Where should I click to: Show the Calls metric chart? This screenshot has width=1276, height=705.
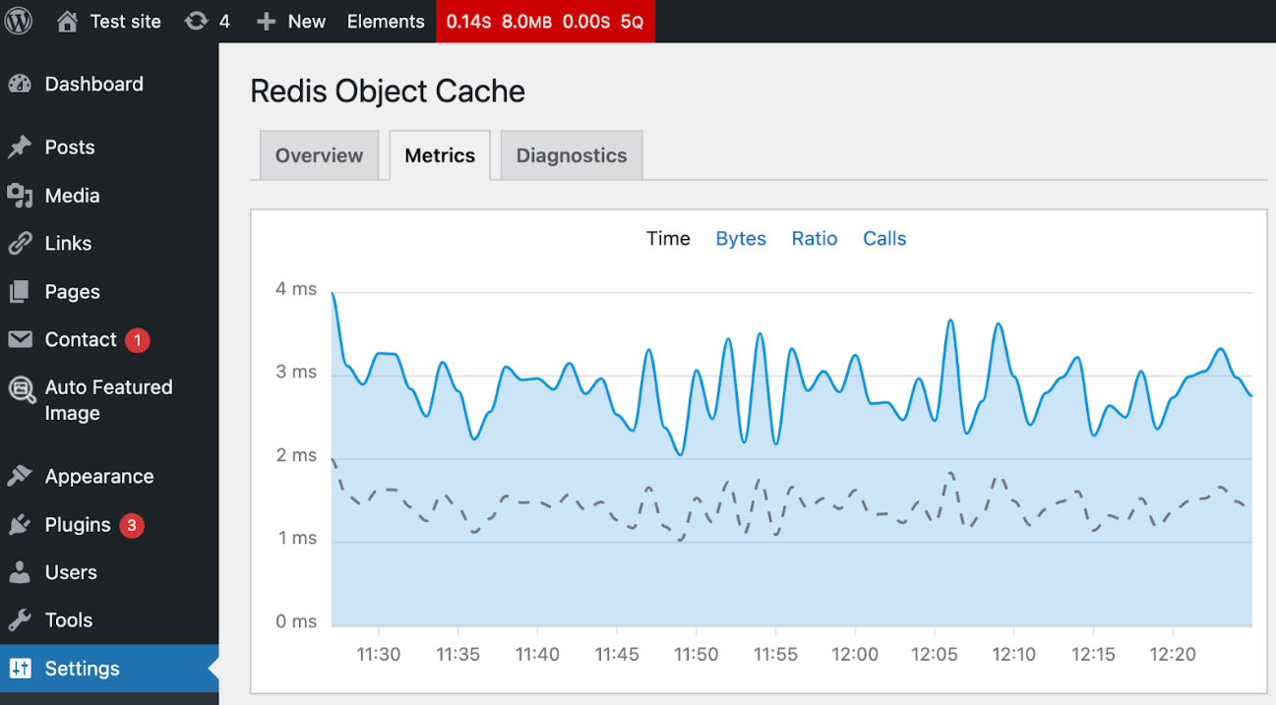click(x=884, y=239)
